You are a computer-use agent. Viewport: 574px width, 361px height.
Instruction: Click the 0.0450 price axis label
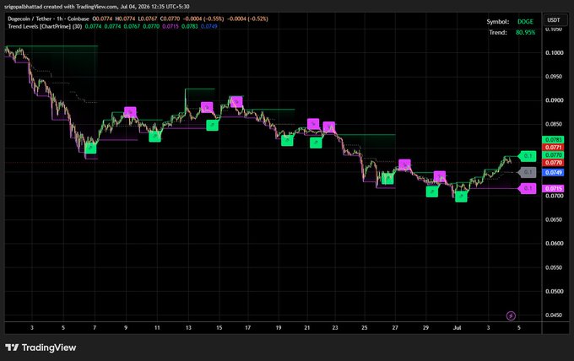(555, 315)
